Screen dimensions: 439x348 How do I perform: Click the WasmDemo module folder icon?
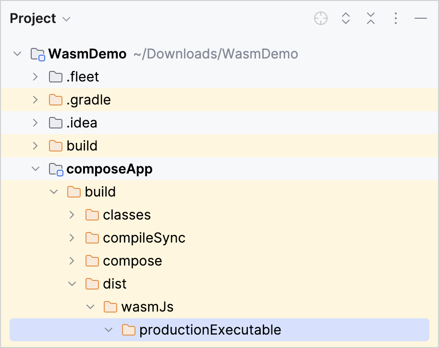[x=38, y=54]
